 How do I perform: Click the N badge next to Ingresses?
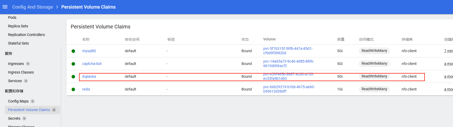click(x=28, y=64)
